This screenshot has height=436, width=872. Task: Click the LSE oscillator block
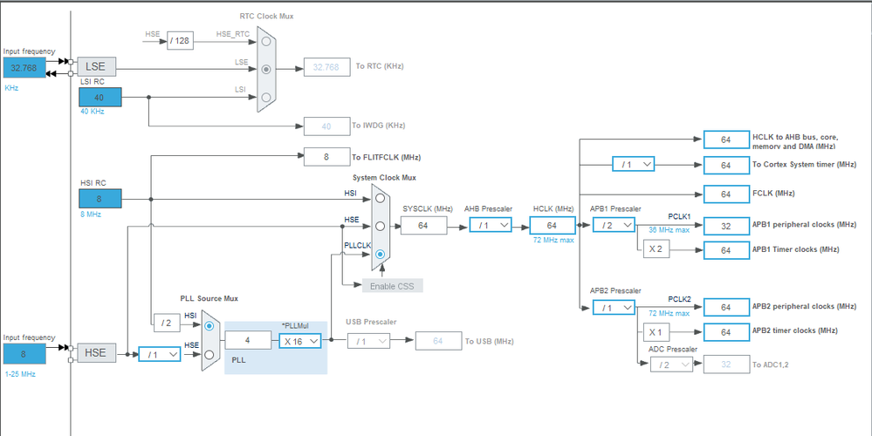pos(96,66)
